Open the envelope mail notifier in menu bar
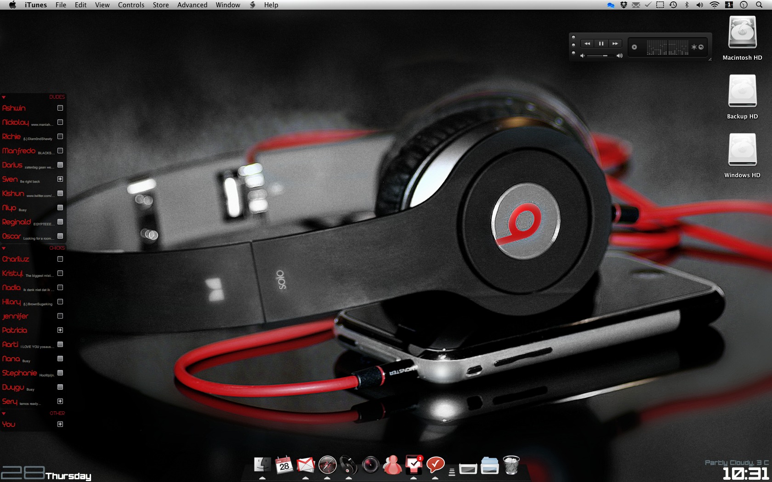Screen dimensions: 772x482 636,5
